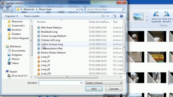The height and width of the screenshot is (97, 173).
Task: Select the yellow food storyboard clip
Action: coord(157,57)
